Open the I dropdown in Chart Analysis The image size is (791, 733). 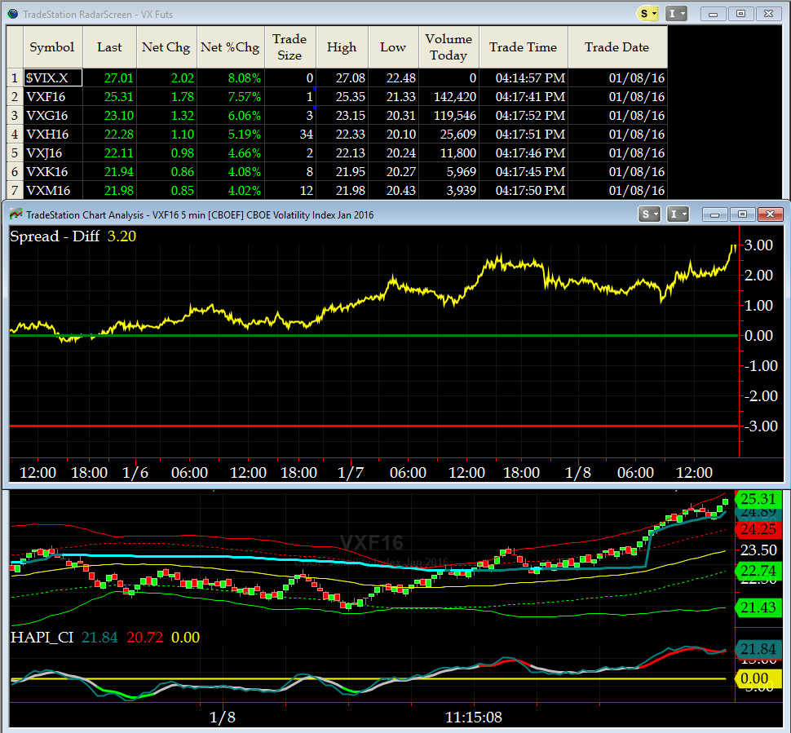[x=677, y=214]
